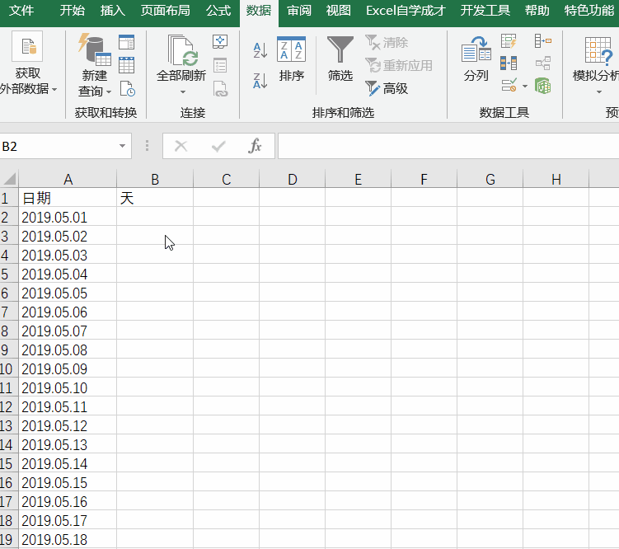Click the Properties list icon in 连接 group
This screenshot has height=549, width=619.
pyautogui.click(x=220, y=65)
